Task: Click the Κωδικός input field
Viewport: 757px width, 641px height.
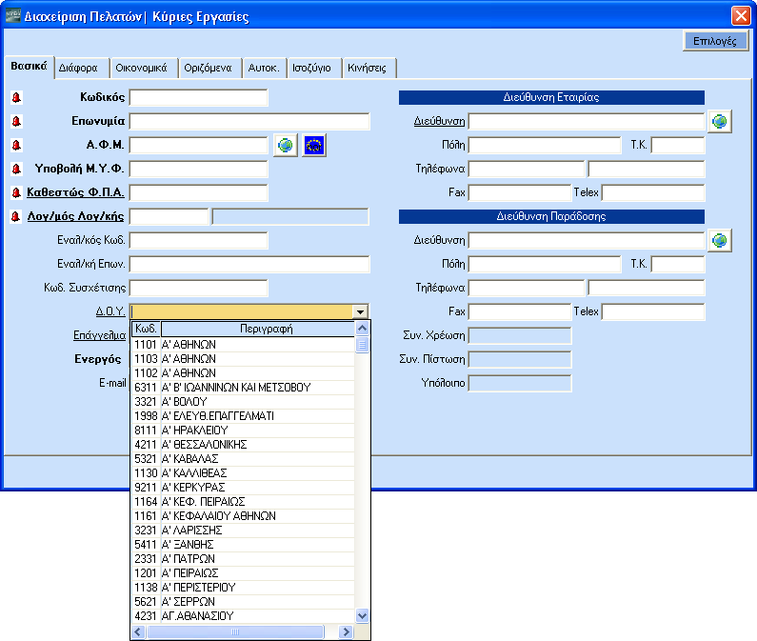Action: click(198, 97)
